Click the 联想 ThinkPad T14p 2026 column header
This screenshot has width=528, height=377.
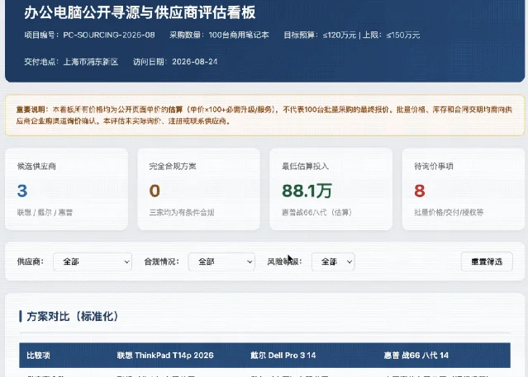click(165, 356)
